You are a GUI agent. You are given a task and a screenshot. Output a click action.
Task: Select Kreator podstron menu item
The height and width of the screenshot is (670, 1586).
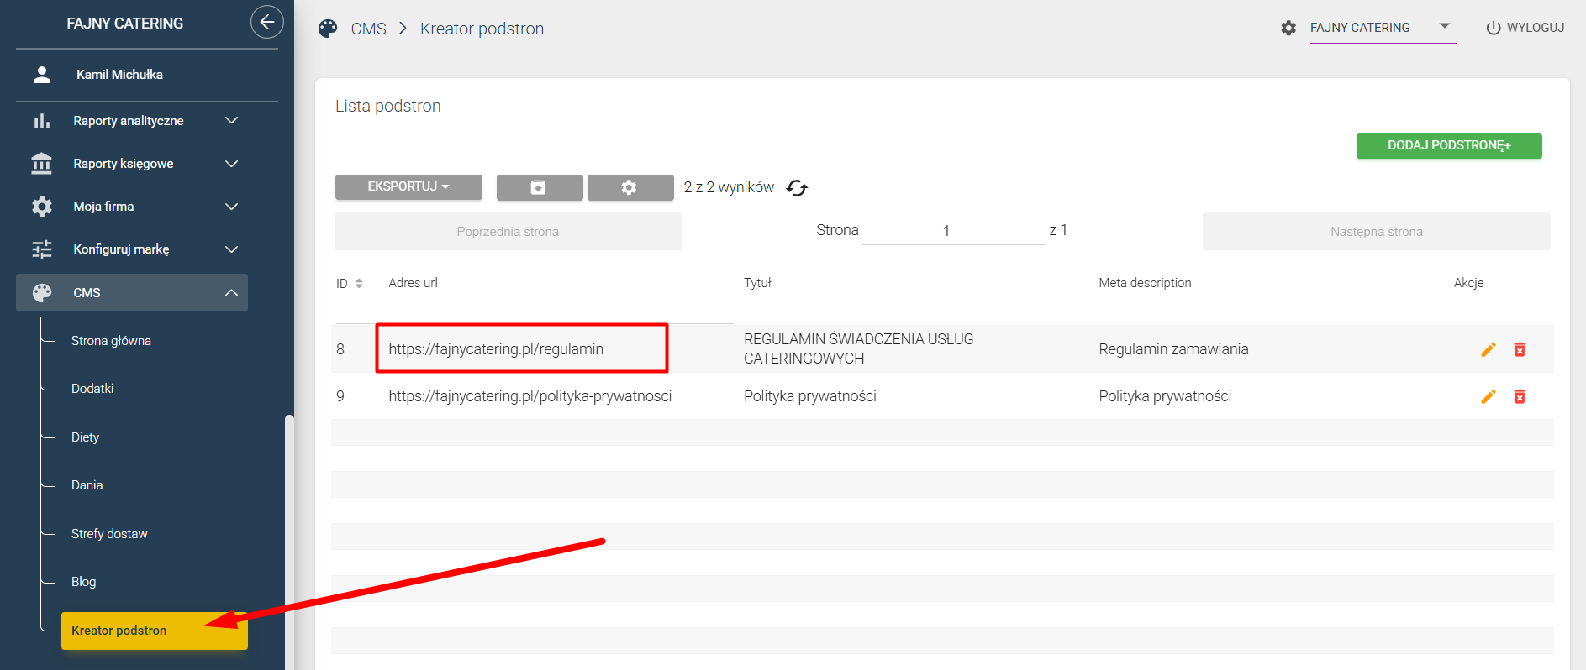(x=155, y=631)
